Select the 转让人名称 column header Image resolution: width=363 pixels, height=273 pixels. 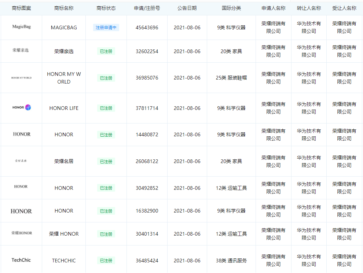(x=309, y=8)
